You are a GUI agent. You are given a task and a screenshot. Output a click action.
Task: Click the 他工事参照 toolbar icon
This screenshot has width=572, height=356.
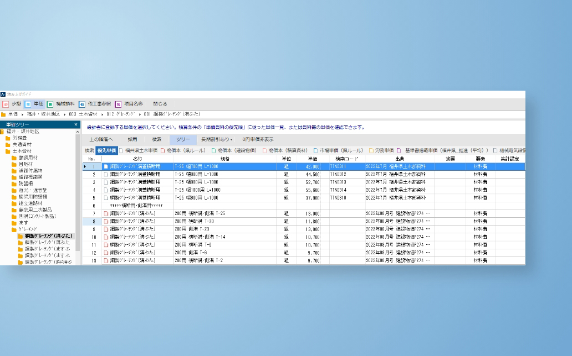81,104
